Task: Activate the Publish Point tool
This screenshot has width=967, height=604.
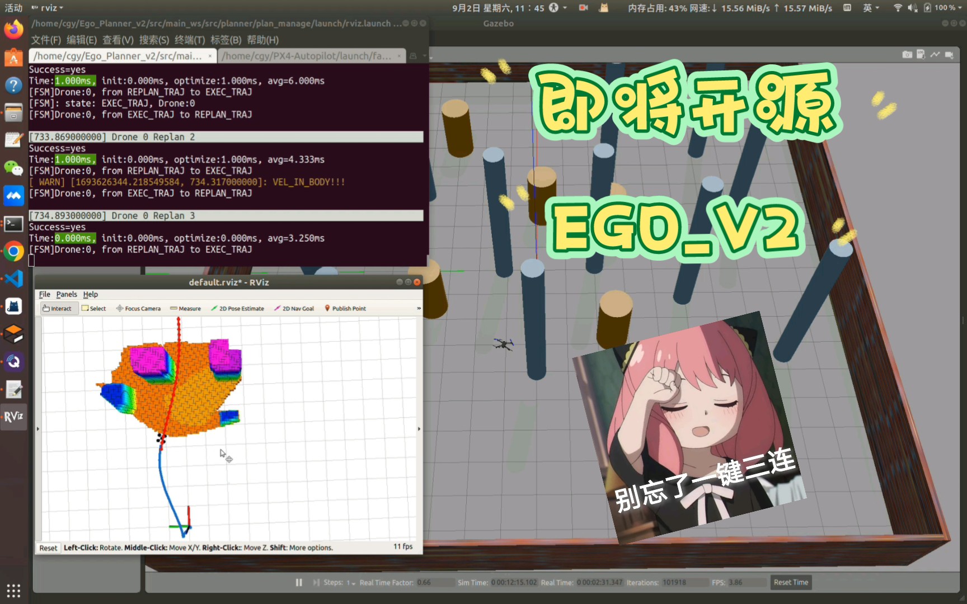Action: [345, 308]
